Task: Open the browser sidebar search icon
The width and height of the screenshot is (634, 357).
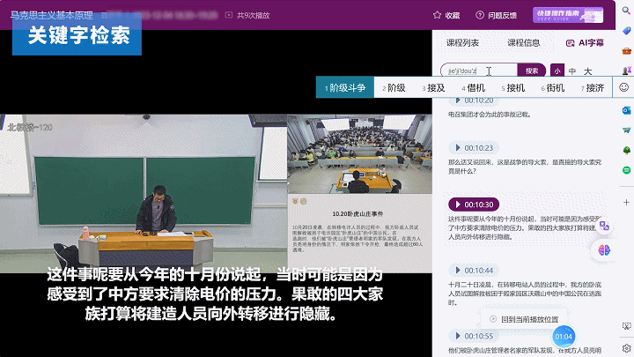Action: [626, 11]
